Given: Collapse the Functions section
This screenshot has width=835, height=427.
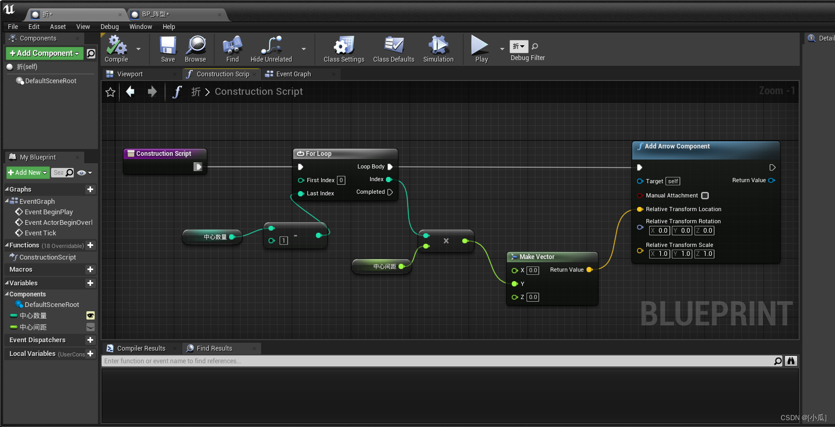Looking at the screenshot, I should pos(7,245).
